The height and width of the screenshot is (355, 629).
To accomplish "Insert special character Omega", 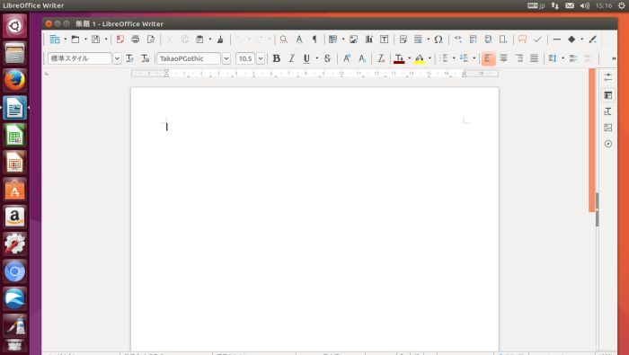I will click(439, 40).
